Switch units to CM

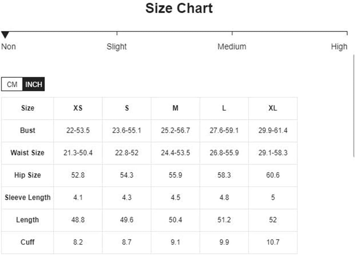coord(12,84)
